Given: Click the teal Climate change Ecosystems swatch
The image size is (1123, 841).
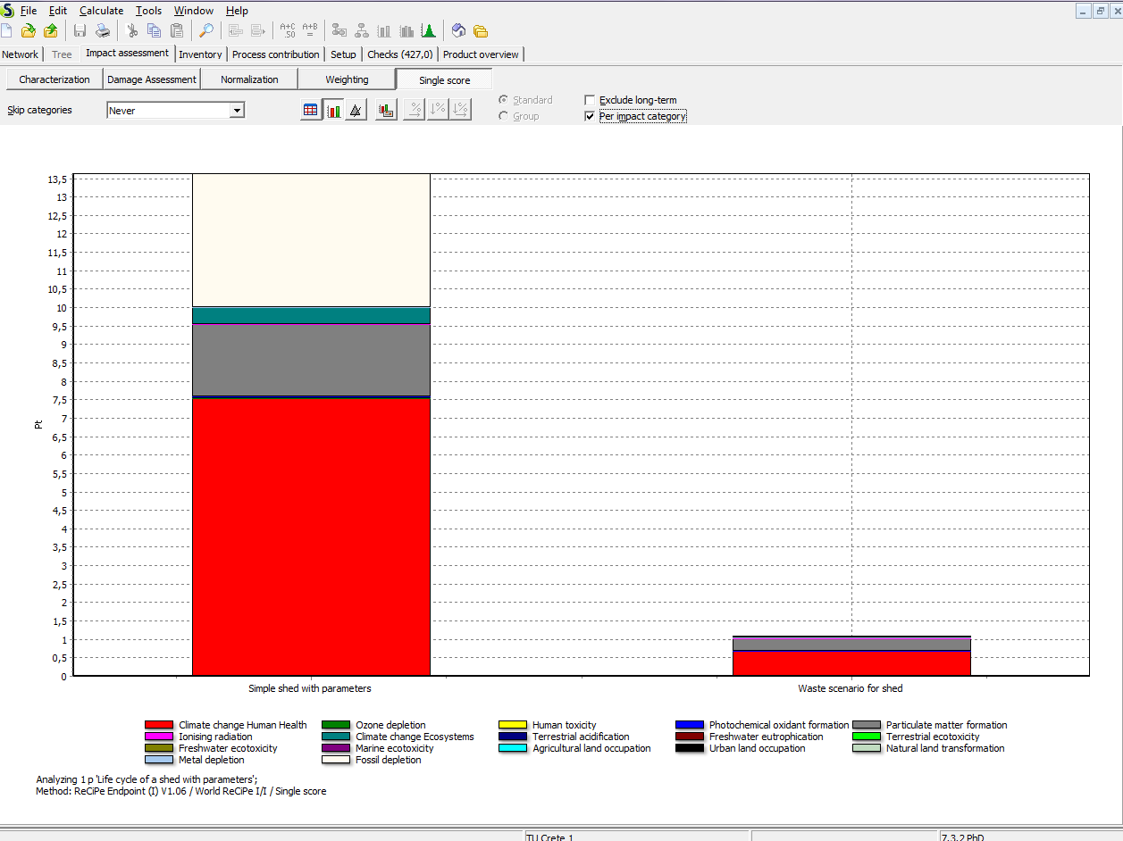Looking at the screenshot, I should (x=336, y=737).
